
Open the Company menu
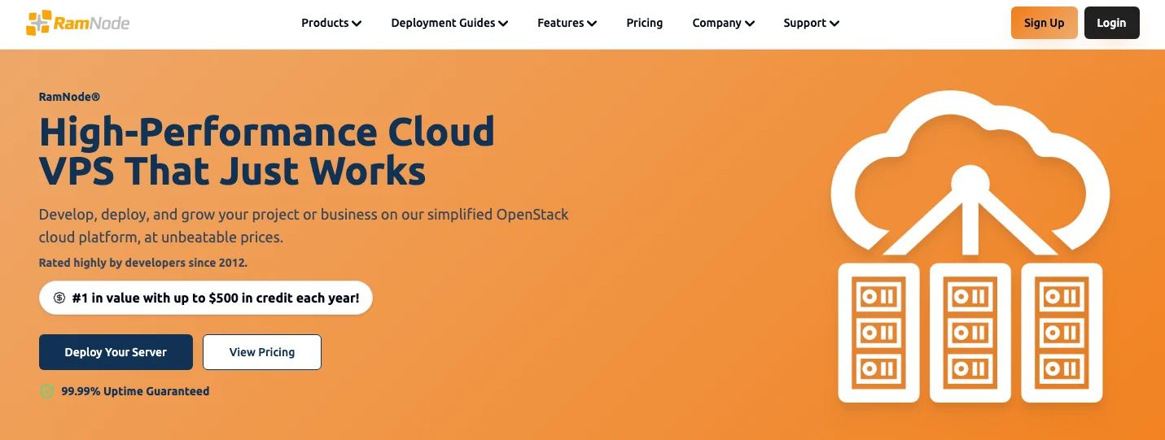click(x=724, y=23)
